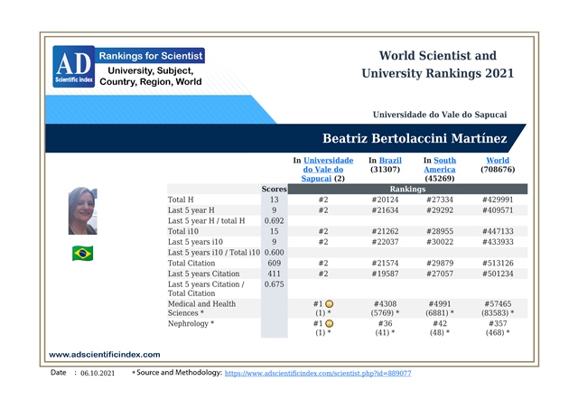Screen dimensions: 578x409
Task: Click the Rankings for Scientist banner
Action: point(151,56)
